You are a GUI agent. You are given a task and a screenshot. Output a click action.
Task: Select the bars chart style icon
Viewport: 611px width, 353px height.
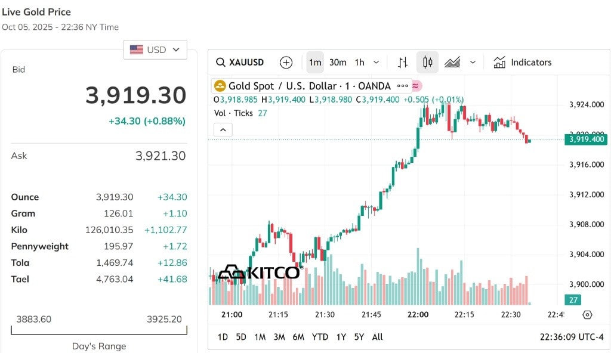(x=403, y=63)
